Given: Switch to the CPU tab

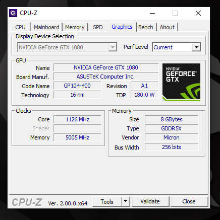Looking at the screenshot, I should [20, 27].
